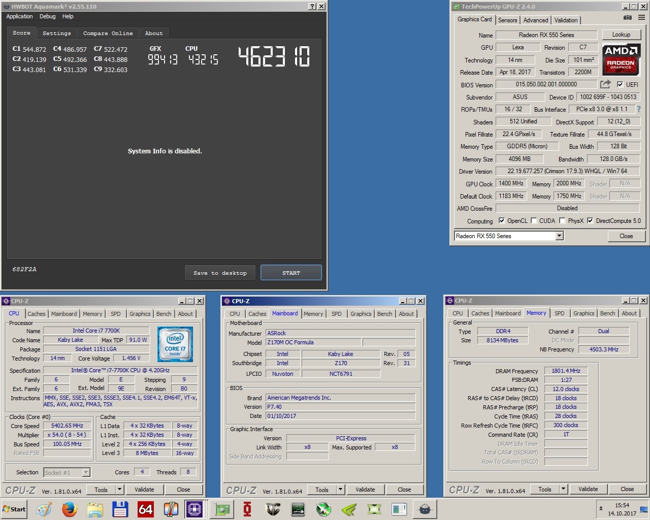Click the thermometer taskbar icon
Viewport: 650px width, 520px height.
(171, 509)
